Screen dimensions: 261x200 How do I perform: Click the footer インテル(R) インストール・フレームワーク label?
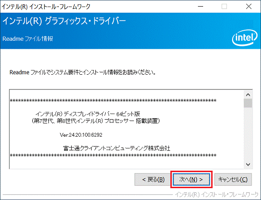tap(216, 194)
